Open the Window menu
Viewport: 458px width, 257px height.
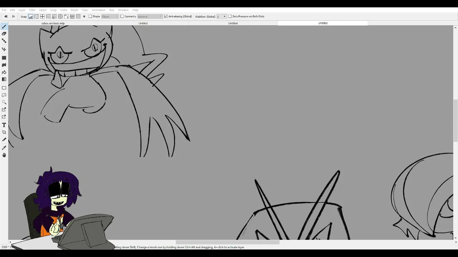pos(123,10)
